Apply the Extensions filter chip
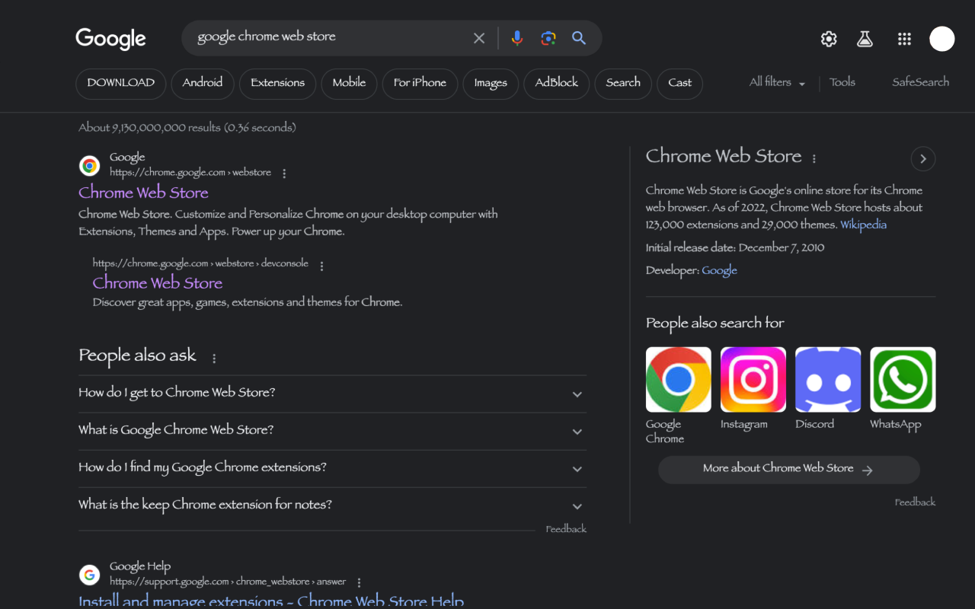The image size is (975, 609). click(x=277, y=84)
